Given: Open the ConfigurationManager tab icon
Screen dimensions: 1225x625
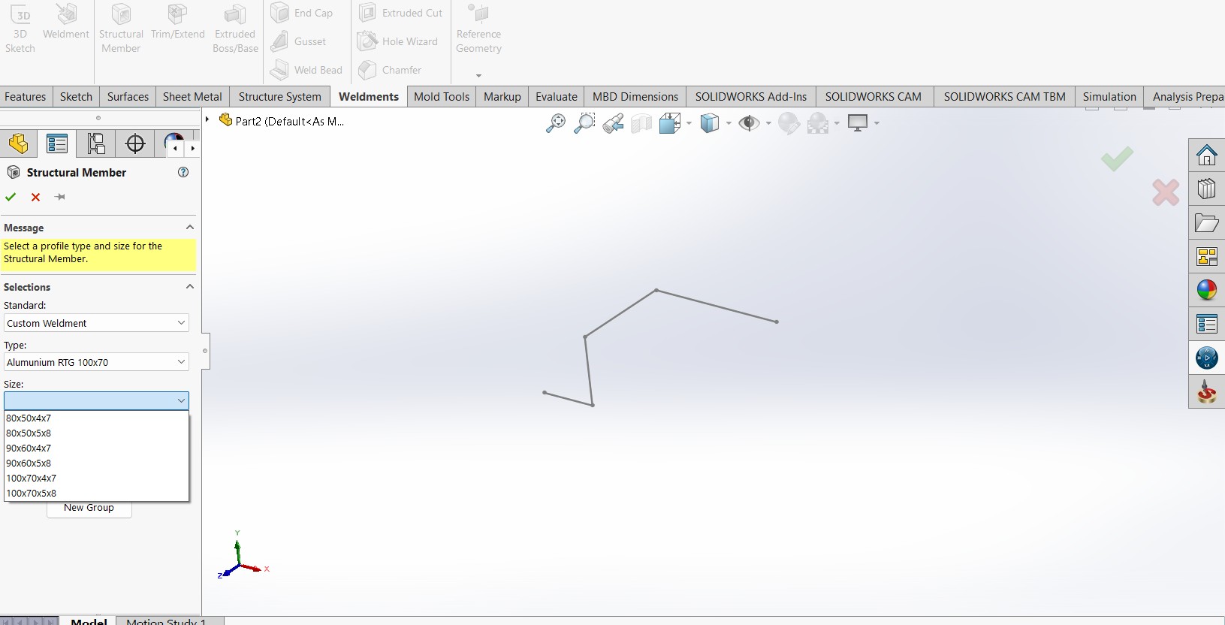Looking at the screenshot, I should (96, 143).
